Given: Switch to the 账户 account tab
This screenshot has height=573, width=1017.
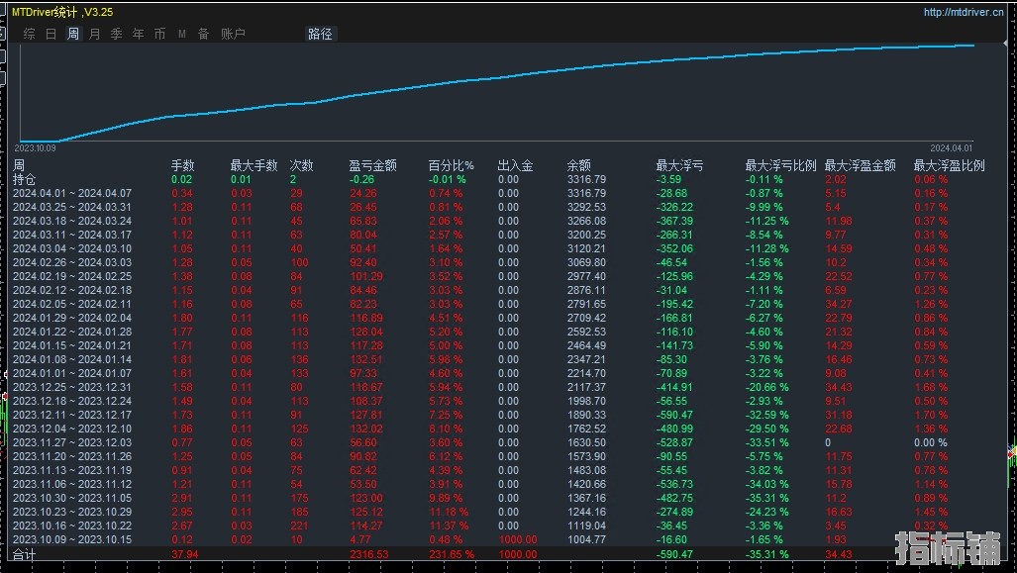Looking at the screenshot, I should pyautogui.click(x=233, y=34).
